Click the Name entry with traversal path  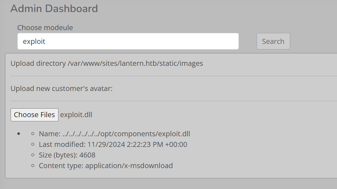114,134
